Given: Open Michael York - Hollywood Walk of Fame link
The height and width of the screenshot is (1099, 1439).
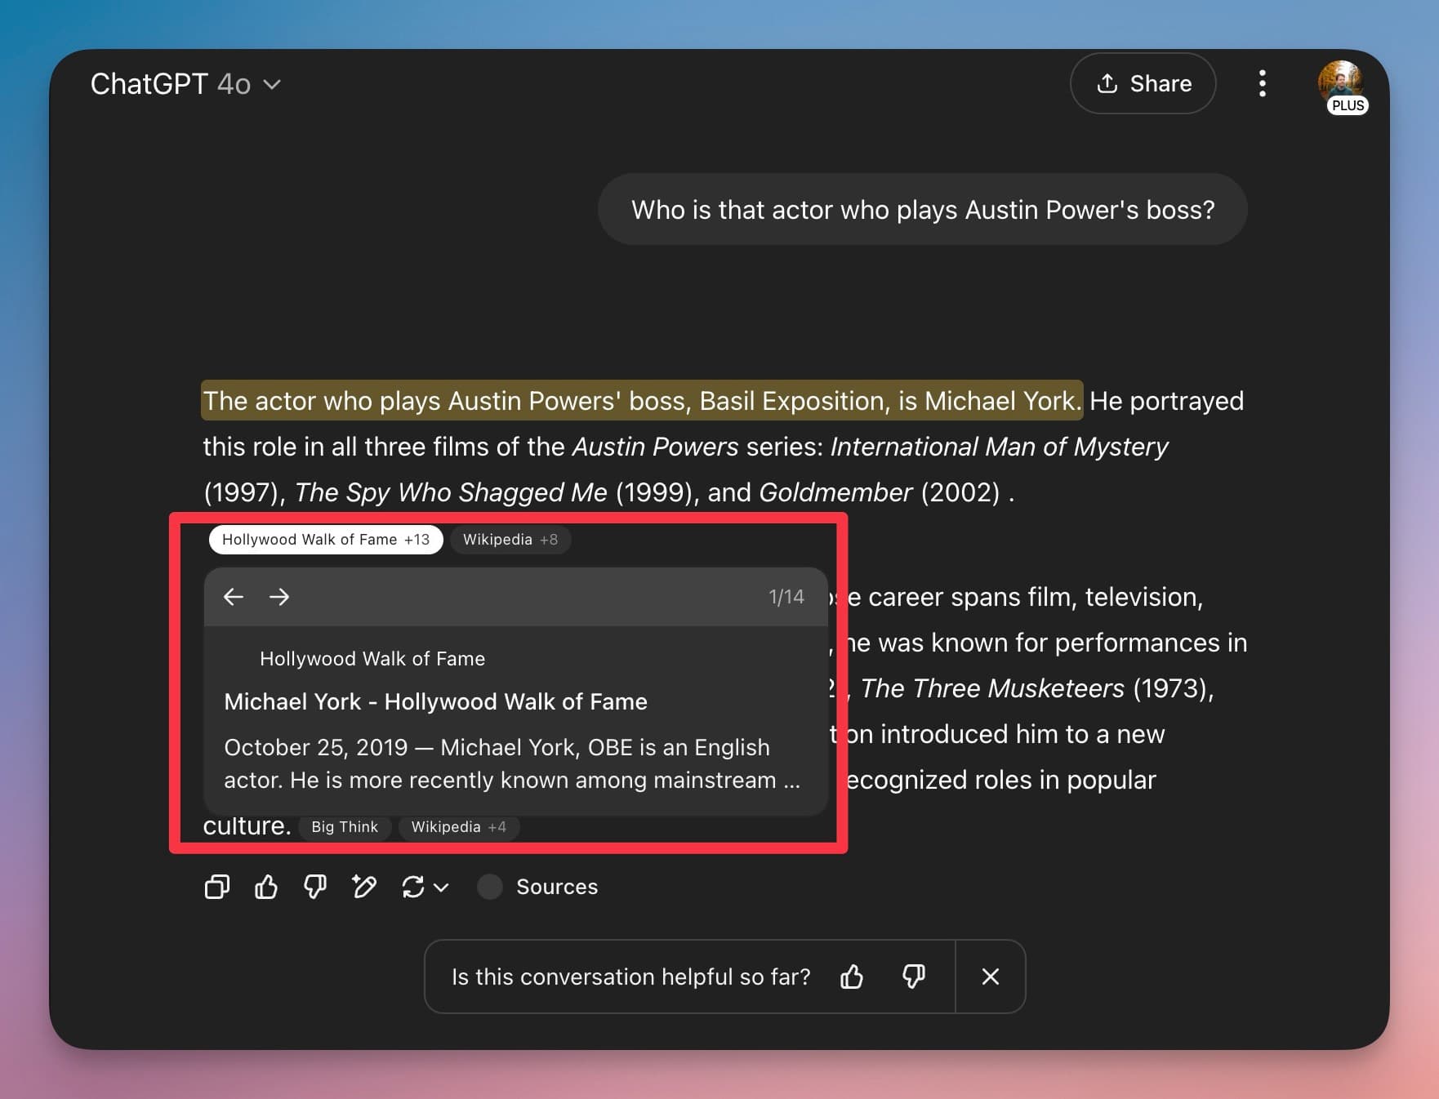Looking at the screenshot, I should [x=435, y=702].
